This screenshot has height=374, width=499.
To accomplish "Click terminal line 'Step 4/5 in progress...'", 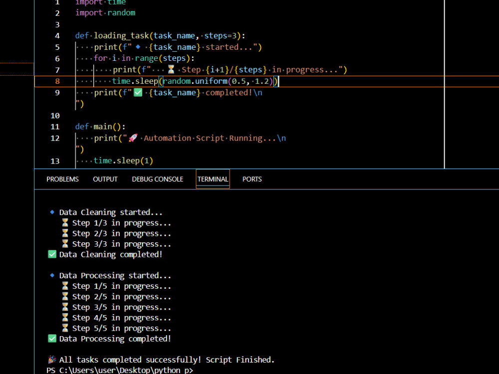I will coord(116,318).
